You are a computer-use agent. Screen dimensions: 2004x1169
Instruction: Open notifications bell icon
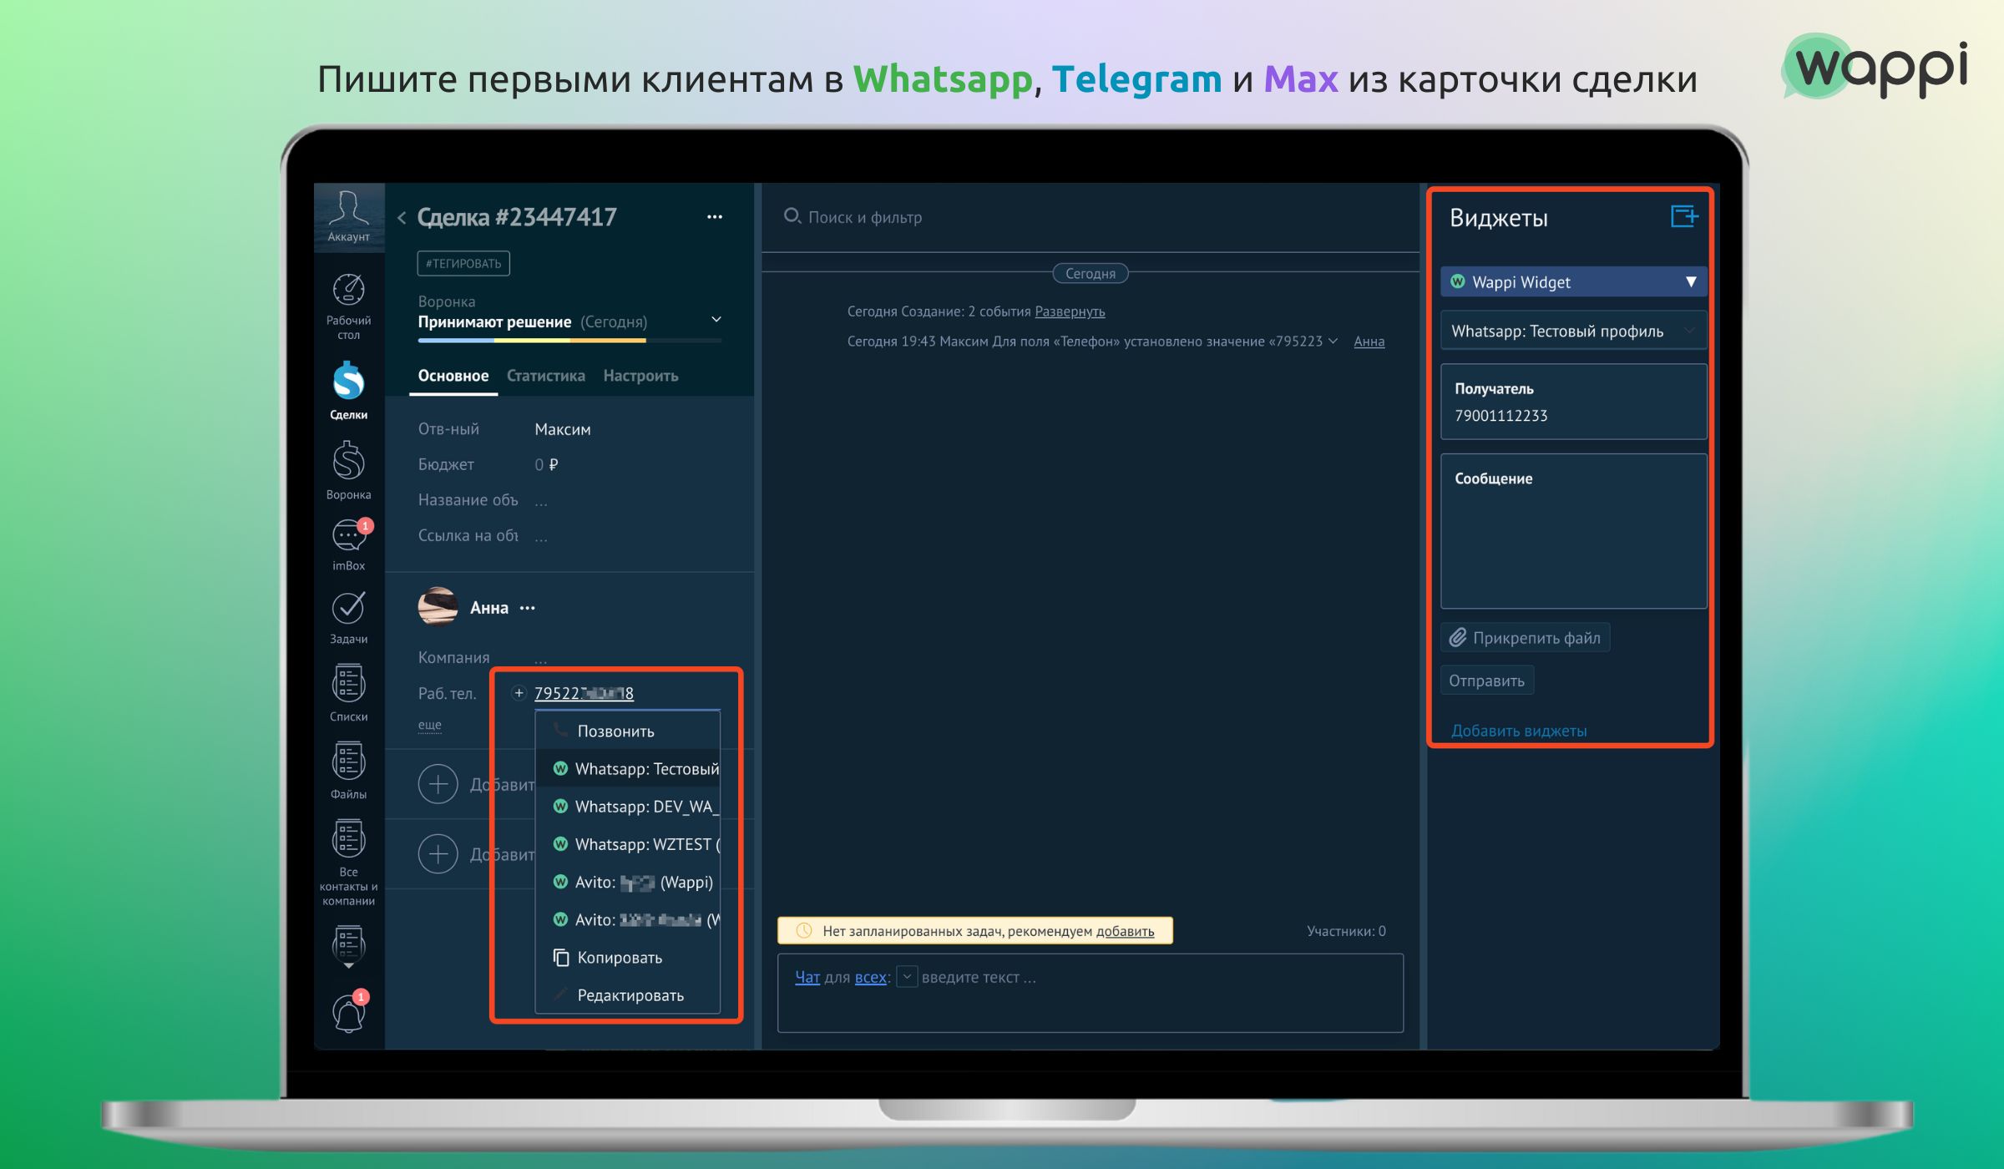tap(349, 1012)
